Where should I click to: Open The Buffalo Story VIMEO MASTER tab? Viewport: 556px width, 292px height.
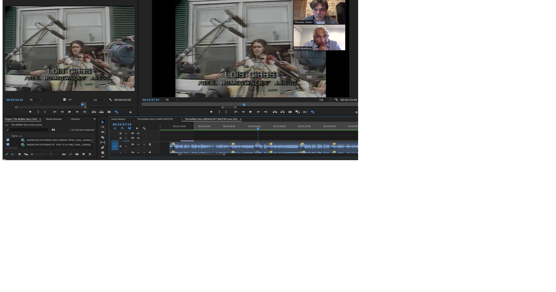tap(155, 119)
